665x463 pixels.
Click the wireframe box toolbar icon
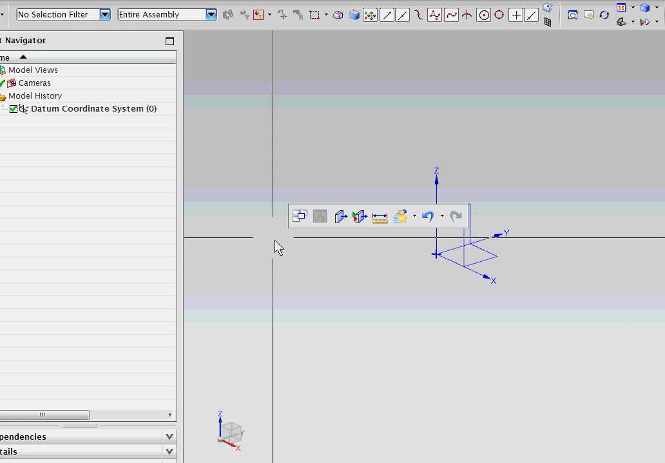tap(338, 15)
